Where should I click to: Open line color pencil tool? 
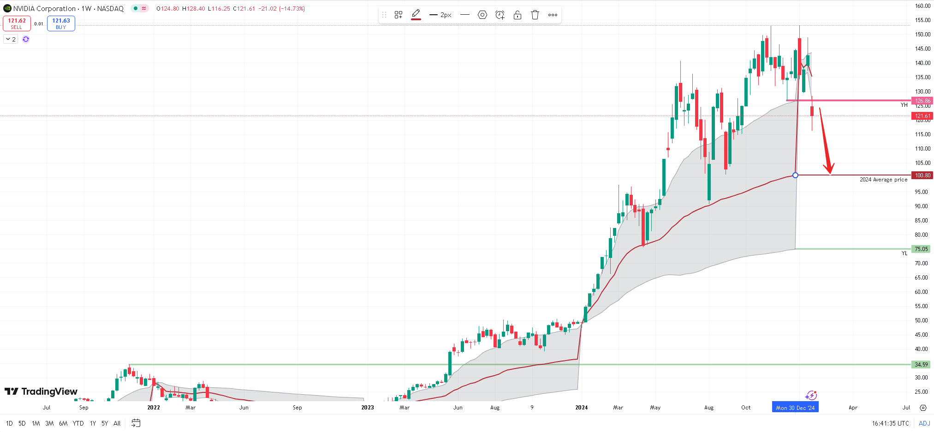pos(416,15)
